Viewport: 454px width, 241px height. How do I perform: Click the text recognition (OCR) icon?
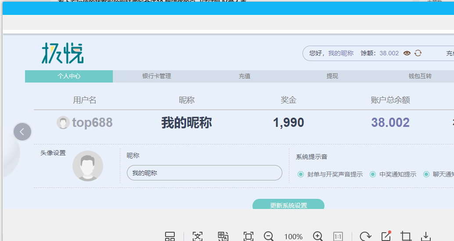pos(198,236)
